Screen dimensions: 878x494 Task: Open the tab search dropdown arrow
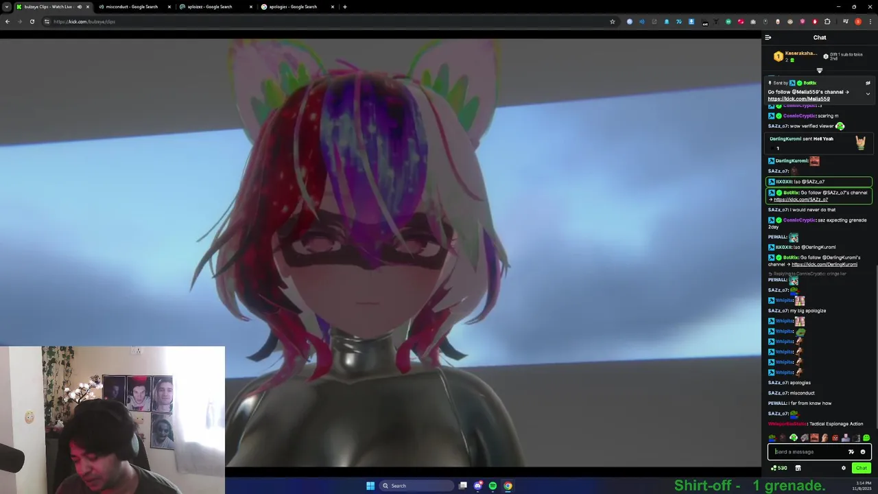(6, 7)
